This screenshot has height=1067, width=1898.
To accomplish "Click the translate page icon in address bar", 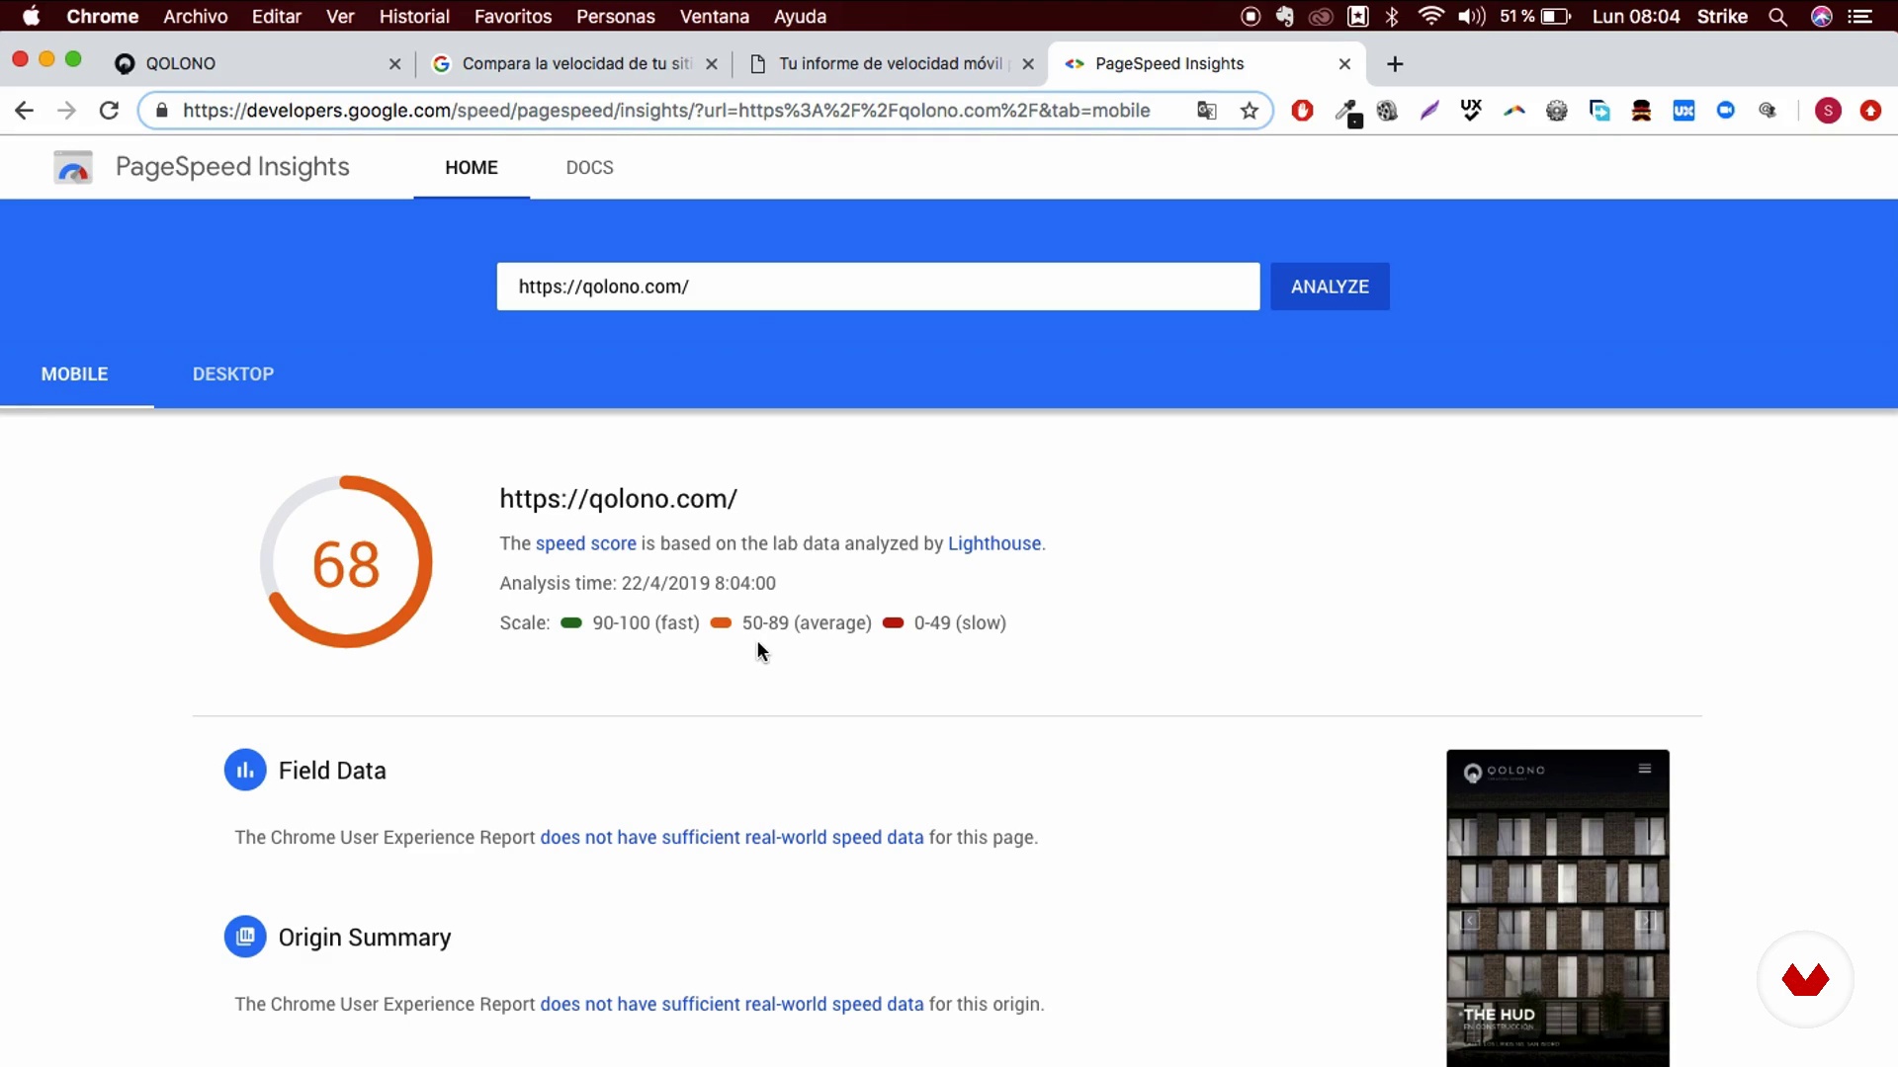I will (x=1207, y=111).
